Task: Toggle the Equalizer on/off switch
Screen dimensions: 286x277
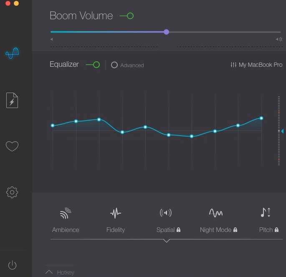Action: tap(93, 65)
